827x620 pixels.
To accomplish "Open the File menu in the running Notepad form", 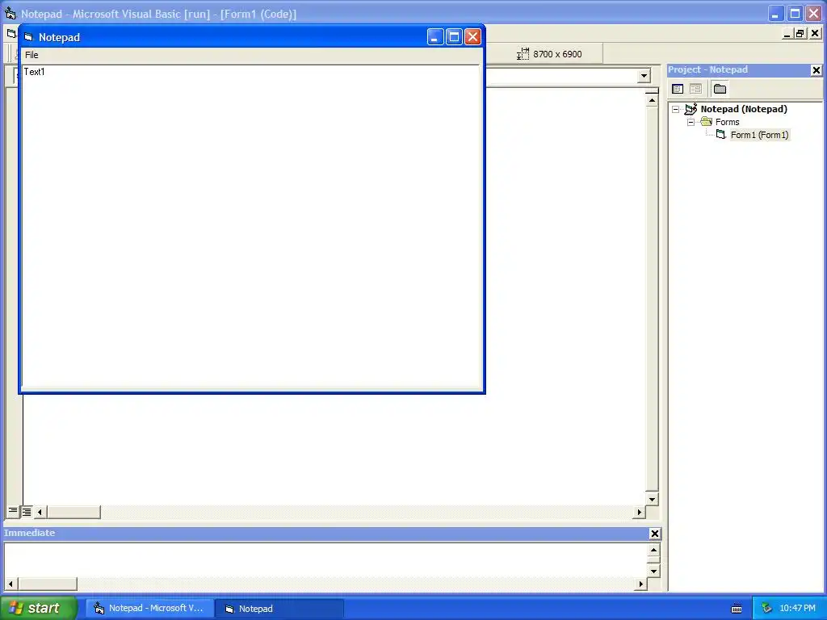I will [31, 55].
